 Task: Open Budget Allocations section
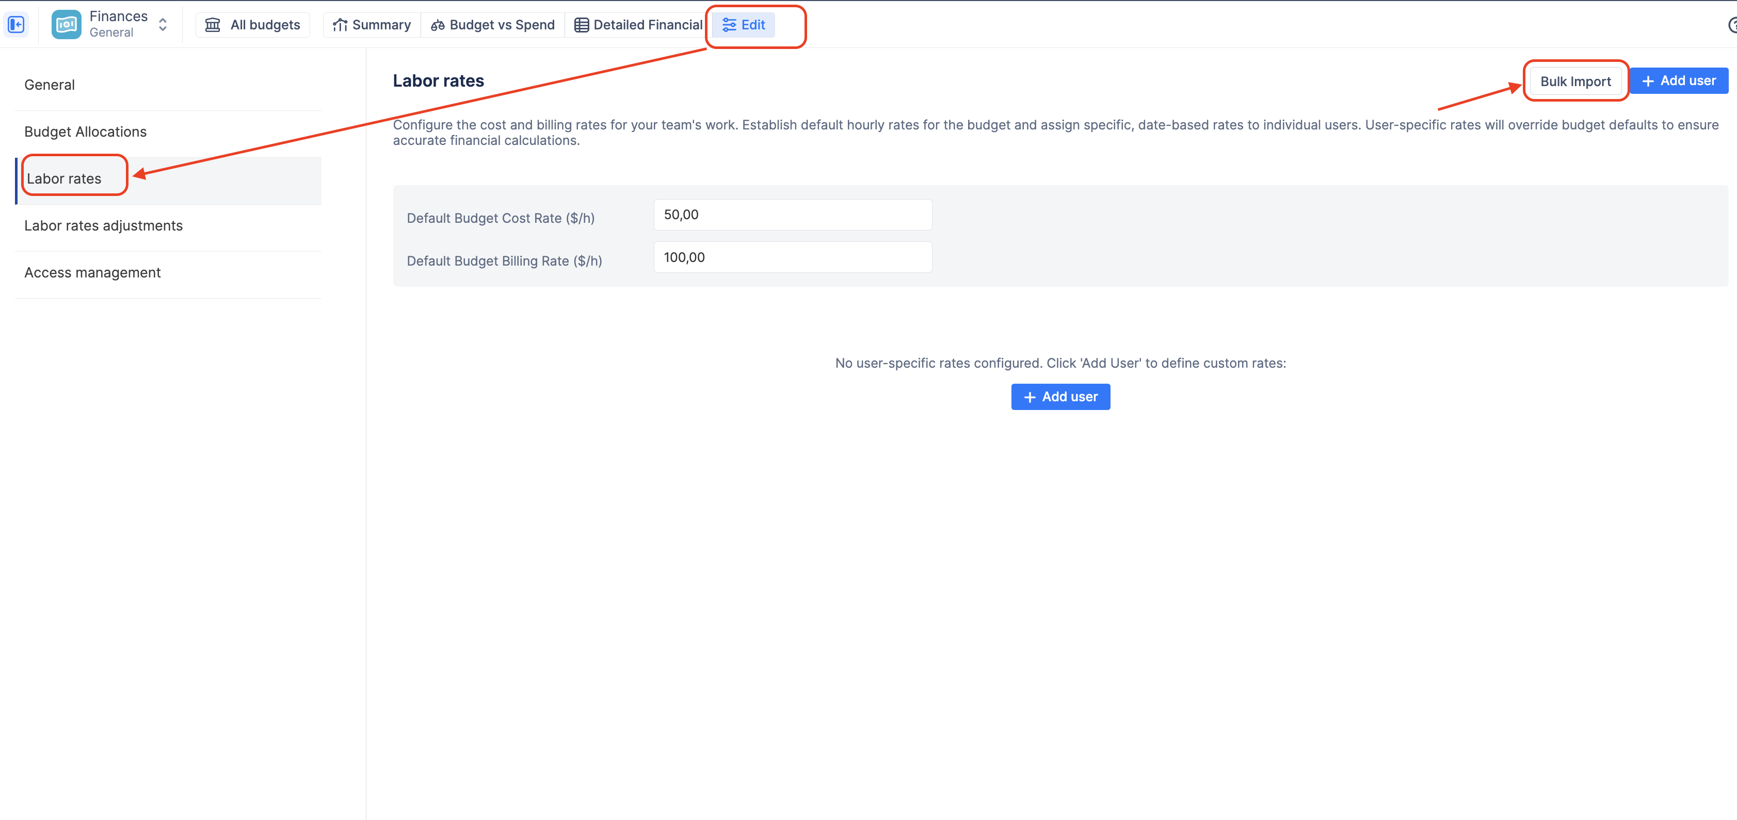pyautogui.click(x=85, y=132)
